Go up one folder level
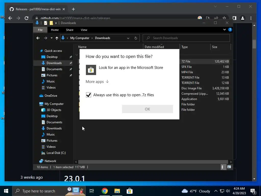The height and width of the screenshot is (196, 261). 57,38
